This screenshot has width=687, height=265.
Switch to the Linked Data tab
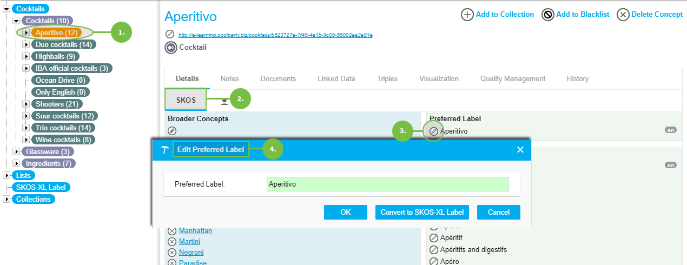pos(336,78)
